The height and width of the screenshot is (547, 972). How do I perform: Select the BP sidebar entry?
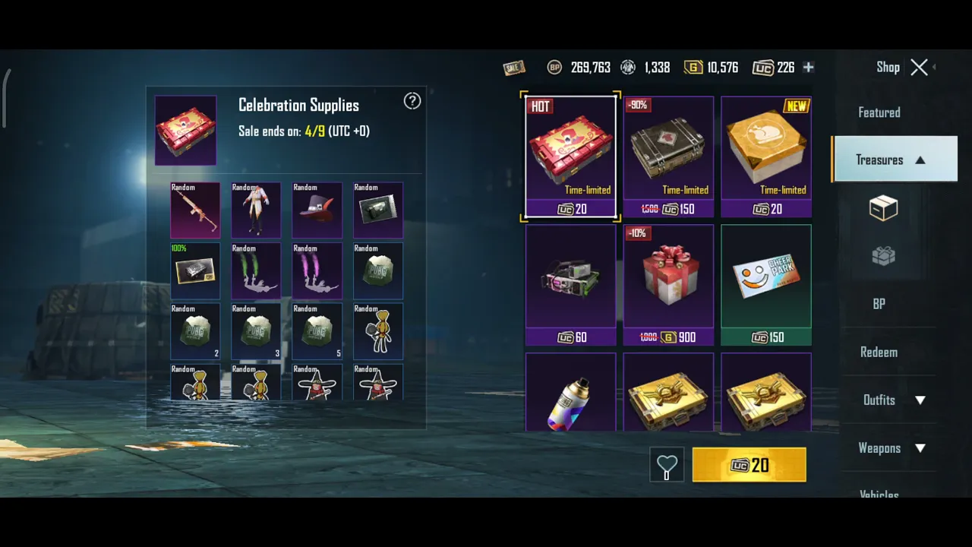point(879,304)
